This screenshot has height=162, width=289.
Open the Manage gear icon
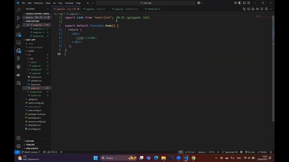click(19, 146)
